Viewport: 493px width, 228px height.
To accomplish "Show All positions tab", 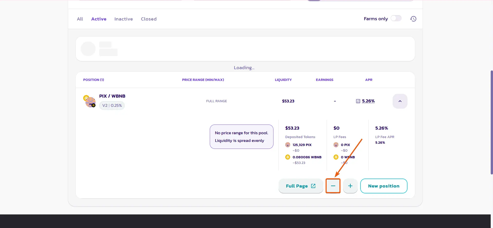I will (x=80, y=19).
